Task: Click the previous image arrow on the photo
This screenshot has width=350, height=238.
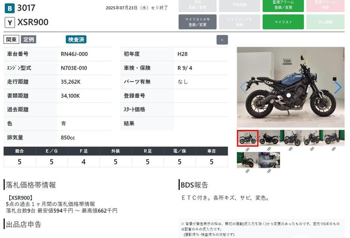Action: (x=243, y=87)
